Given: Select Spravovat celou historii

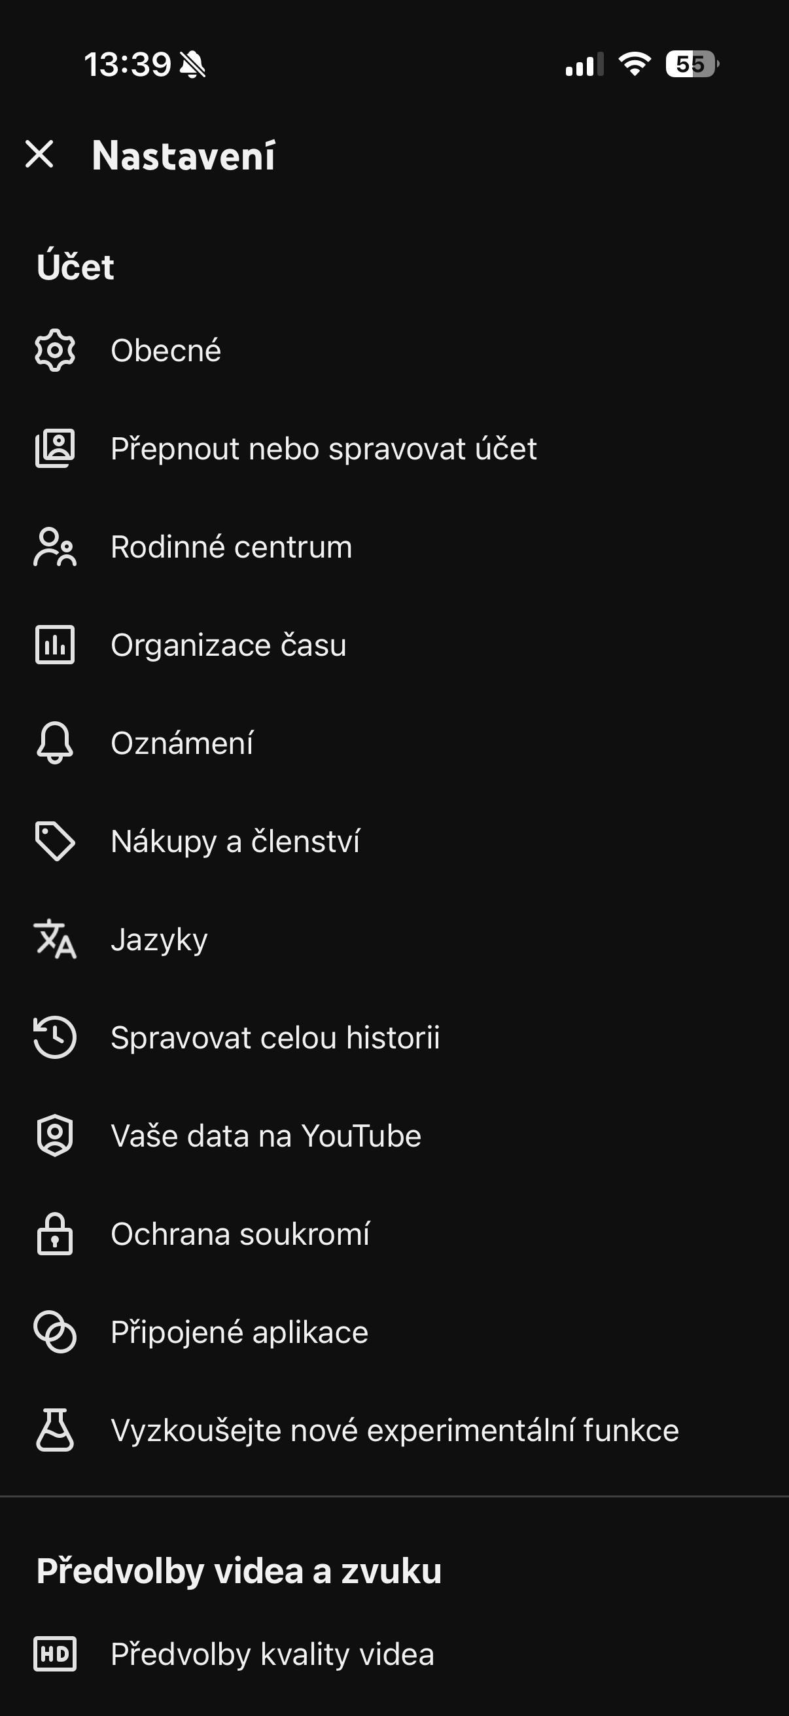Looking at the screenshot, I should [x=275, y=1037].
